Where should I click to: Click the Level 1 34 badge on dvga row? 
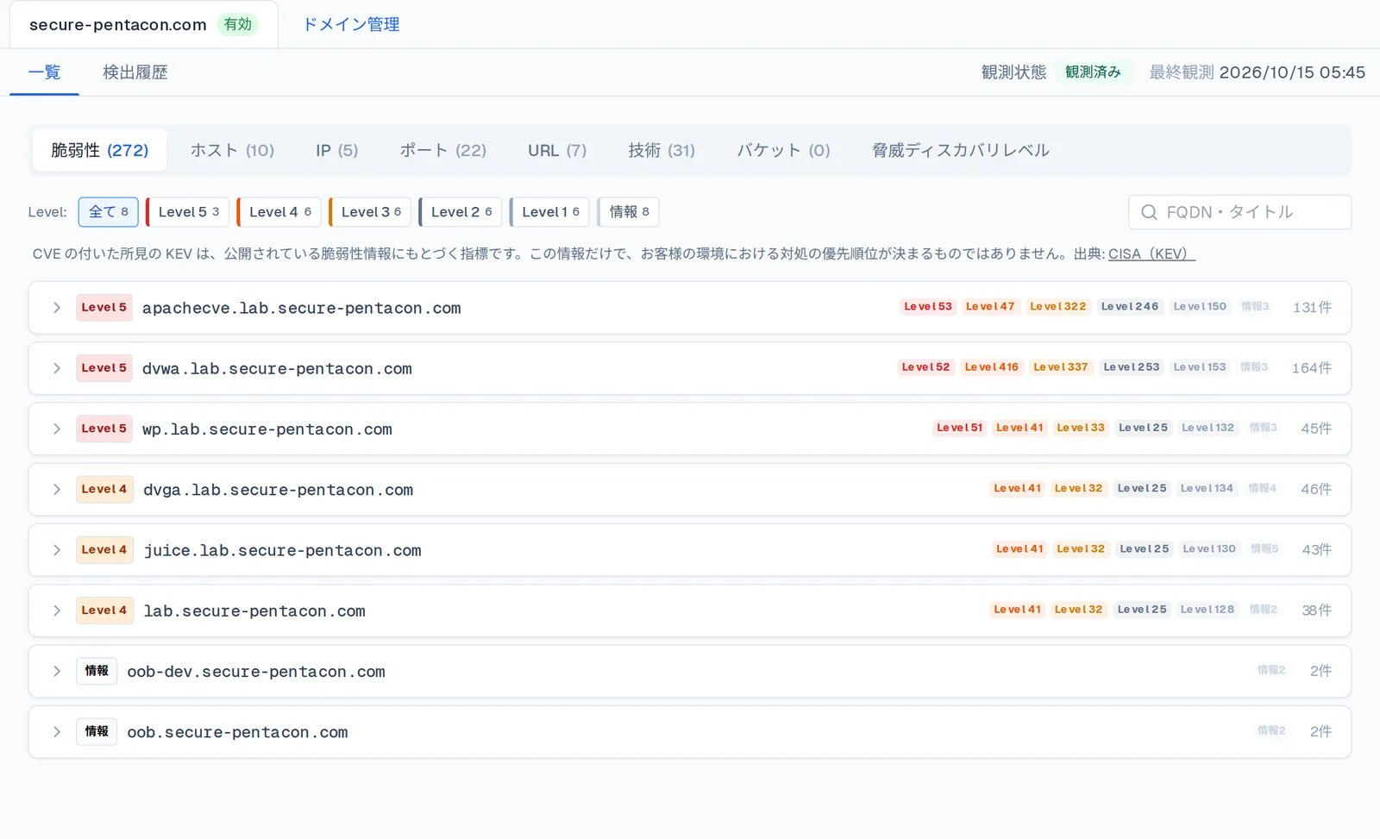click(x=1207, y=488)
